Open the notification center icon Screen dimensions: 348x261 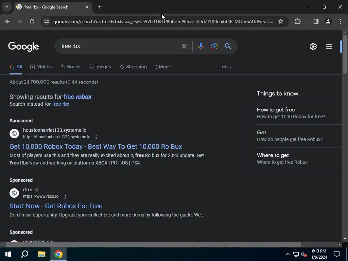(x=337, y=254)
